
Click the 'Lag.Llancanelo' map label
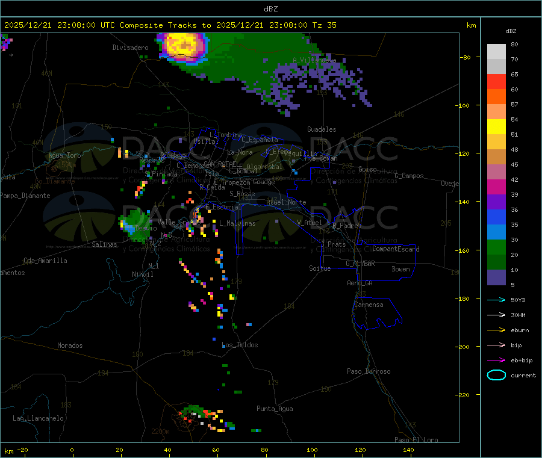[x=38, y=418]
